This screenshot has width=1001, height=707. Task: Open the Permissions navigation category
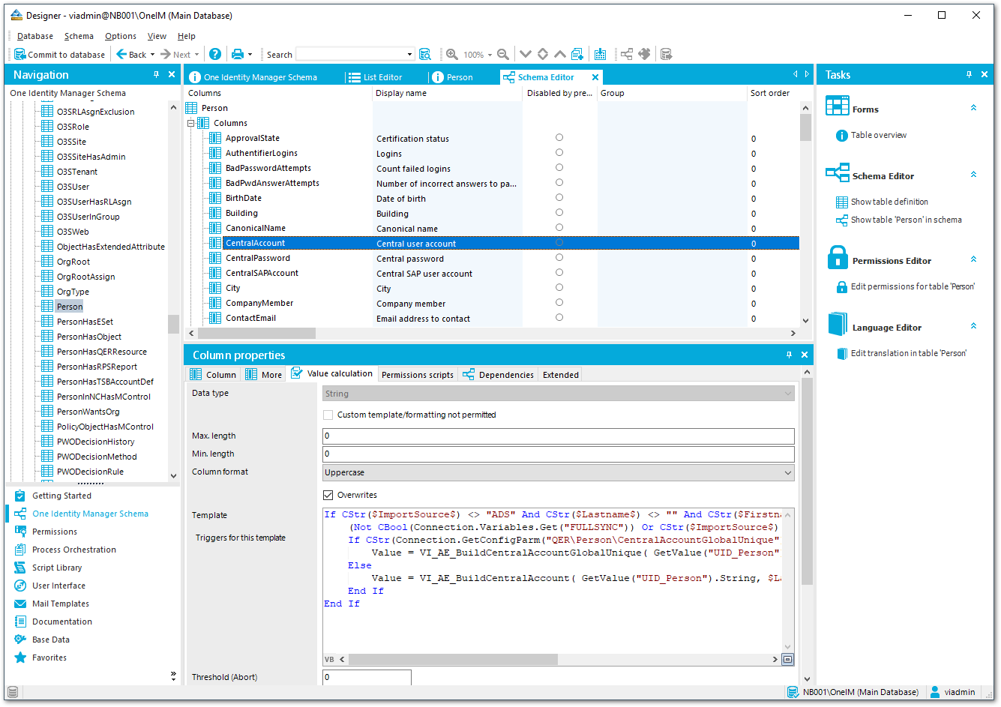click(x=55, y=532)
